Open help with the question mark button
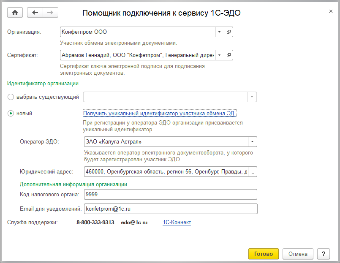This screenshot has height=263, width=340. [x=323, y=254]
